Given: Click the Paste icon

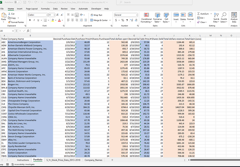Looking at the screenshot, I should coord(3,15).
